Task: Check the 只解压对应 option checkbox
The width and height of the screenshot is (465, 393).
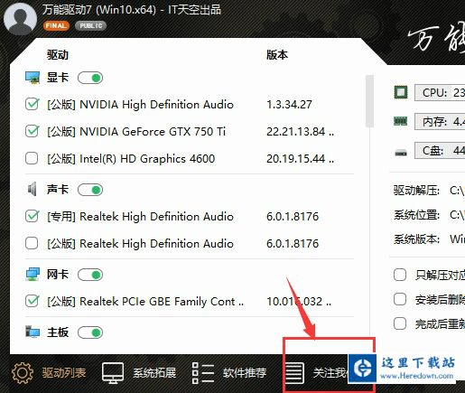Action: click(400, 275)
